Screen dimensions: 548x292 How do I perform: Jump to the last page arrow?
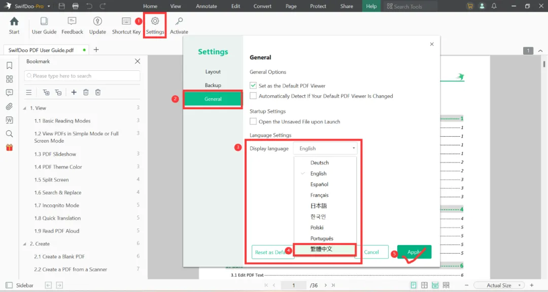pos(333,285)
